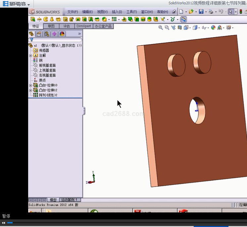Viewport: 247px width, 227px height.
Task: Click the Save disk icon
Action: point(201,12)
